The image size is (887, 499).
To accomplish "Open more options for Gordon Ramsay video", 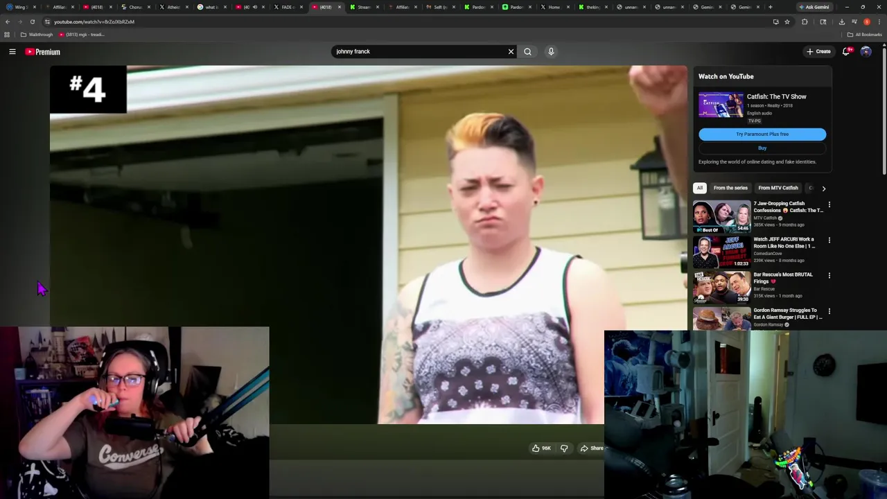I will pos(829,311).
